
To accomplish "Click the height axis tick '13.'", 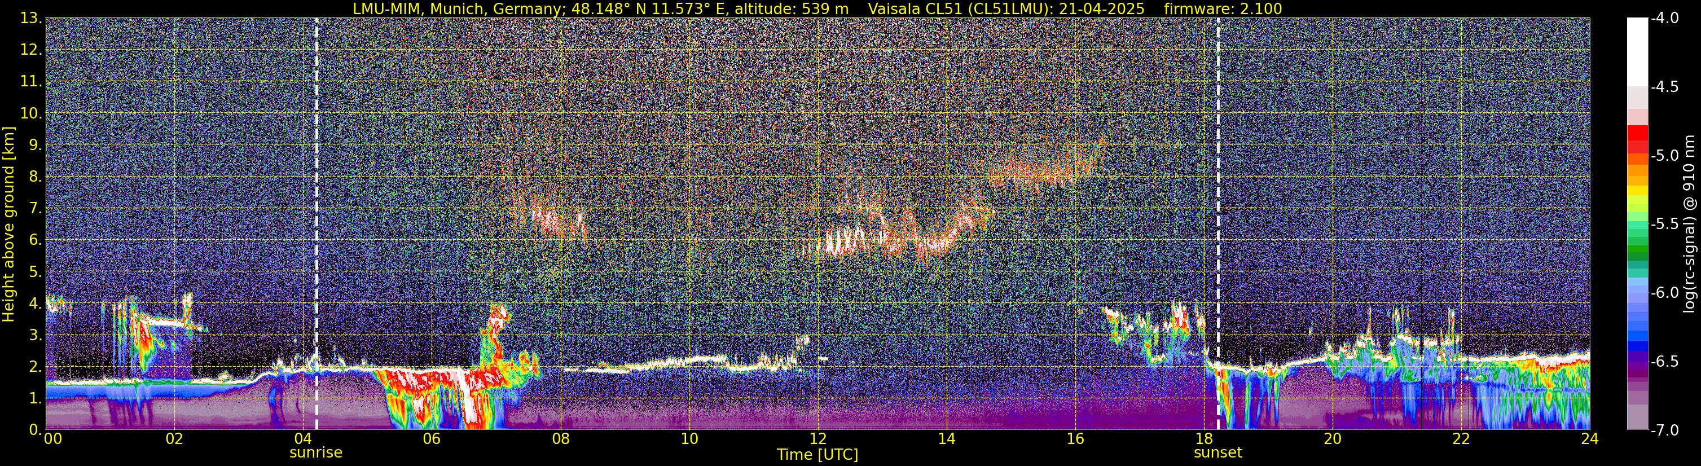I will coord(32,19).
